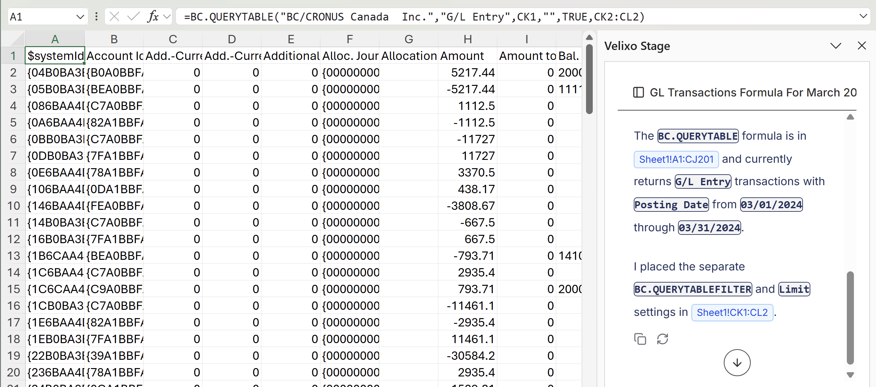Screen dimensions: 876x387
Task: Select column B header
Action: point(114,39)
